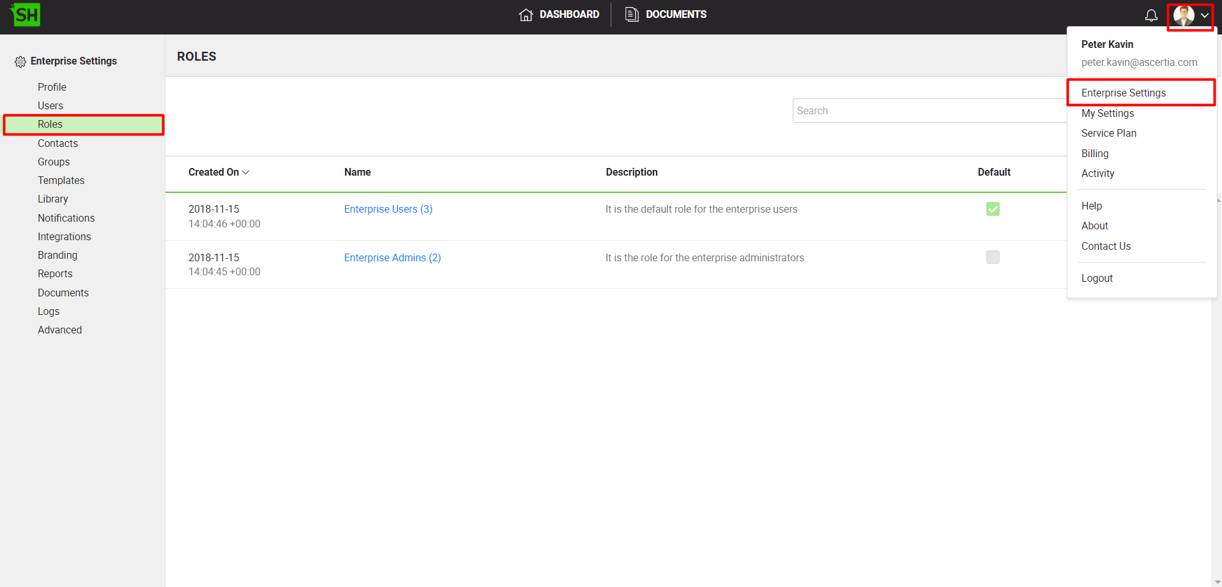Click scrollbar down arrow at bottom right
The image size is (1222, 587).
coord(1217,582)
